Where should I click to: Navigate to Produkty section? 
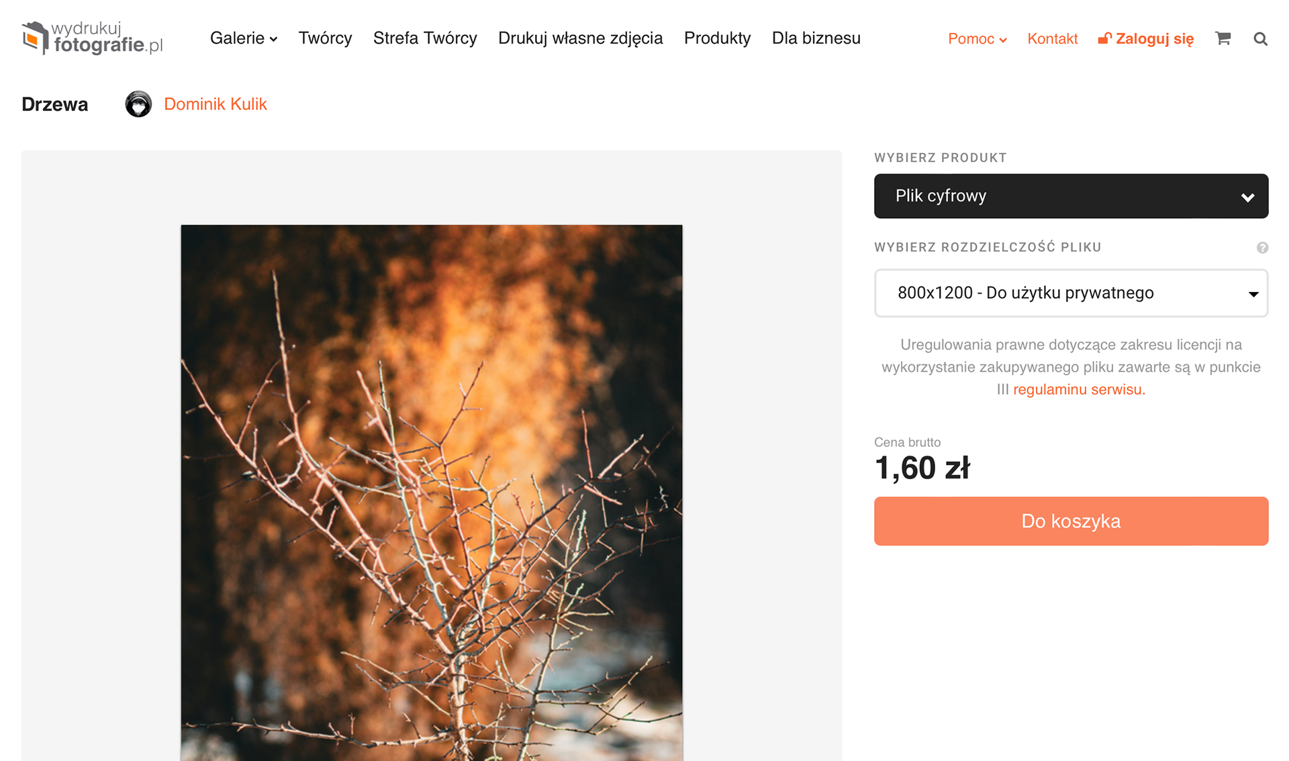717,38
